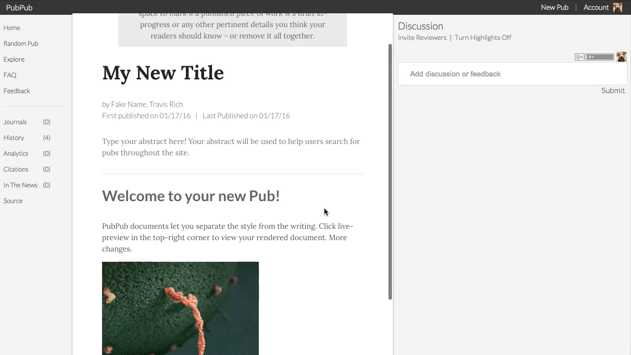
Task: Click author name Fake Name
Action: click(x=129, y=104)
